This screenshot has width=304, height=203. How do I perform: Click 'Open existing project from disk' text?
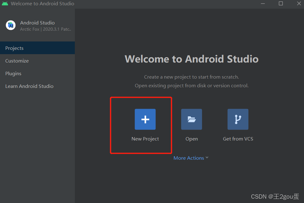pyautogui.click(x=191, y=86)
